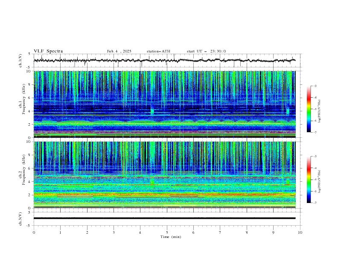Click the "1" tick on the time axis
Screen dimensions: 338x261
[x=60, y=232]
